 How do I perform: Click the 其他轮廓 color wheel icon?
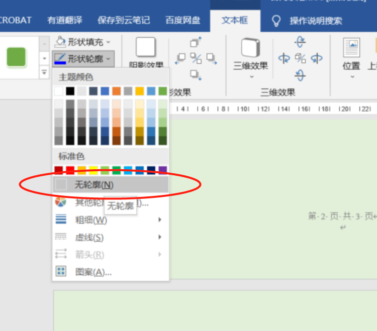pos(61,202)
